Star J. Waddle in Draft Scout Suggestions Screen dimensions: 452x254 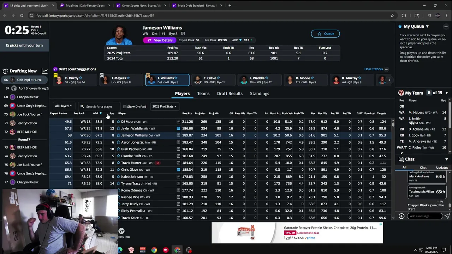tap(267, 78)
